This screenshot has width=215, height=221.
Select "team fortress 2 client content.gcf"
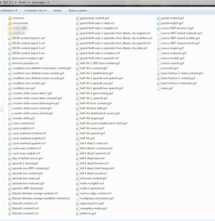pyautogui.click(x=182, y=73)
